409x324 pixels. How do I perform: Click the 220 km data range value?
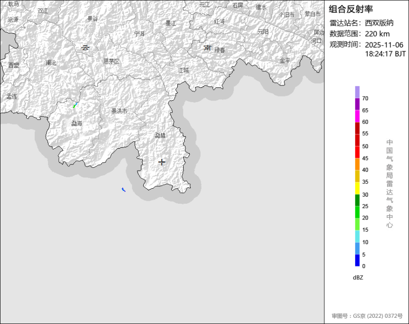point(377,34)
